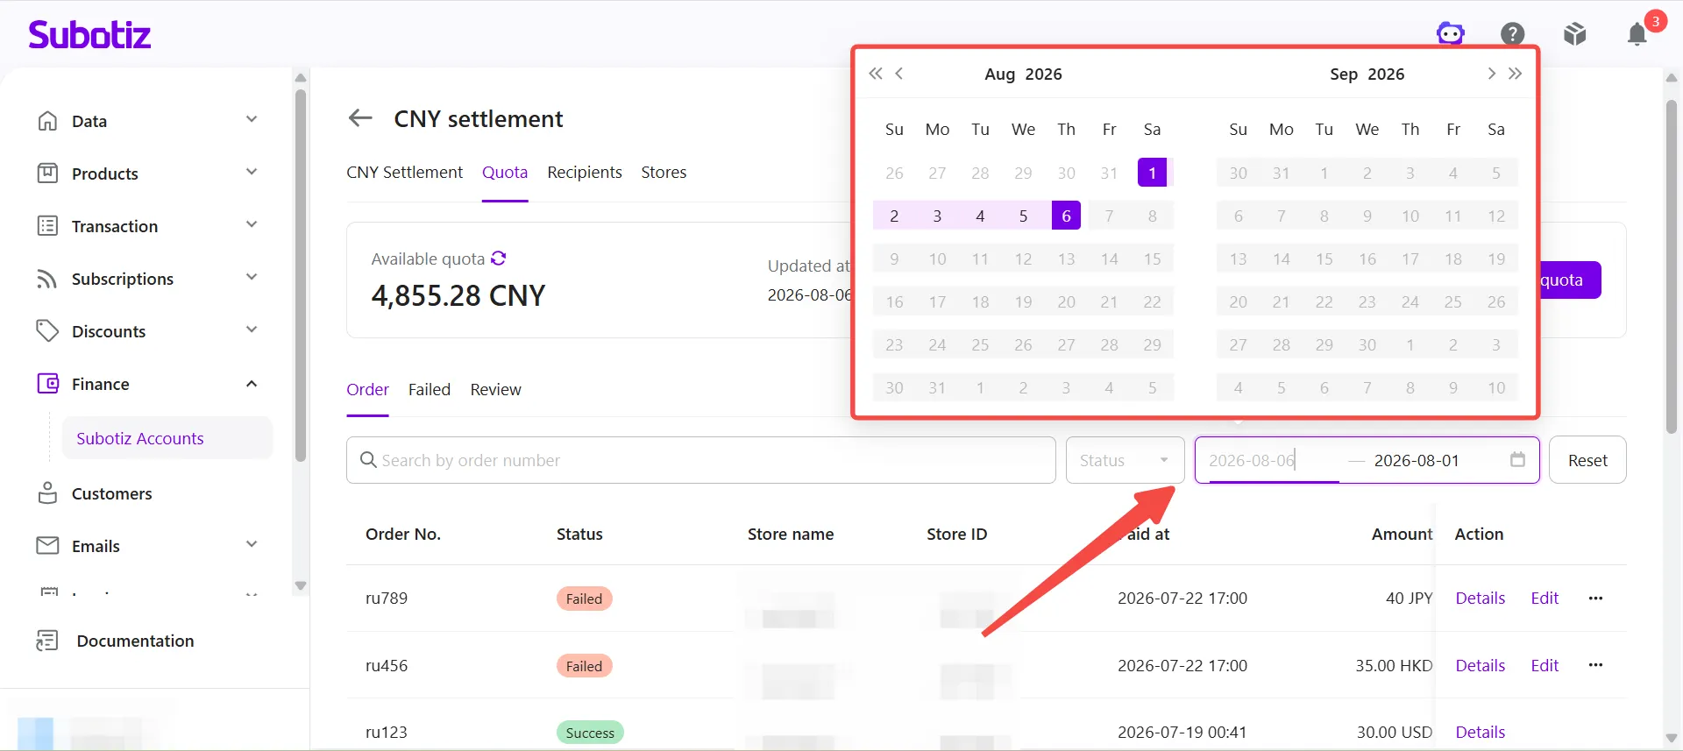View Details for order ru123
This screenshot has width=1683, height=751.
tap(1480, 732)
